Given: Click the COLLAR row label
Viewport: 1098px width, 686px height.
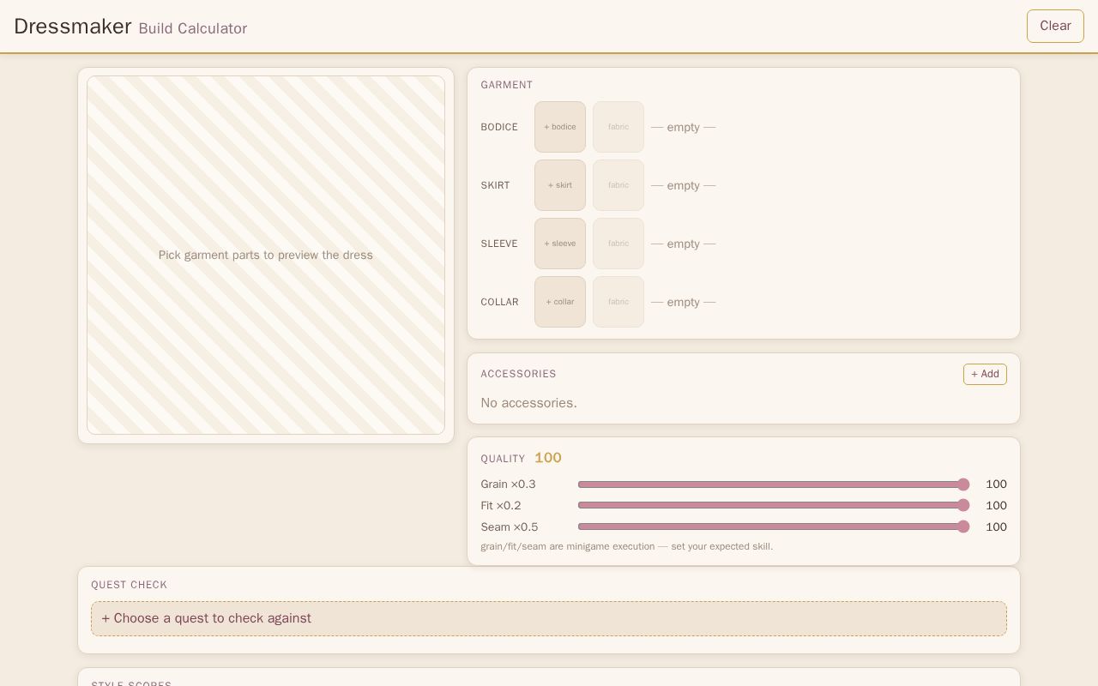Looking at the screenshot, I should coord(499,302).
